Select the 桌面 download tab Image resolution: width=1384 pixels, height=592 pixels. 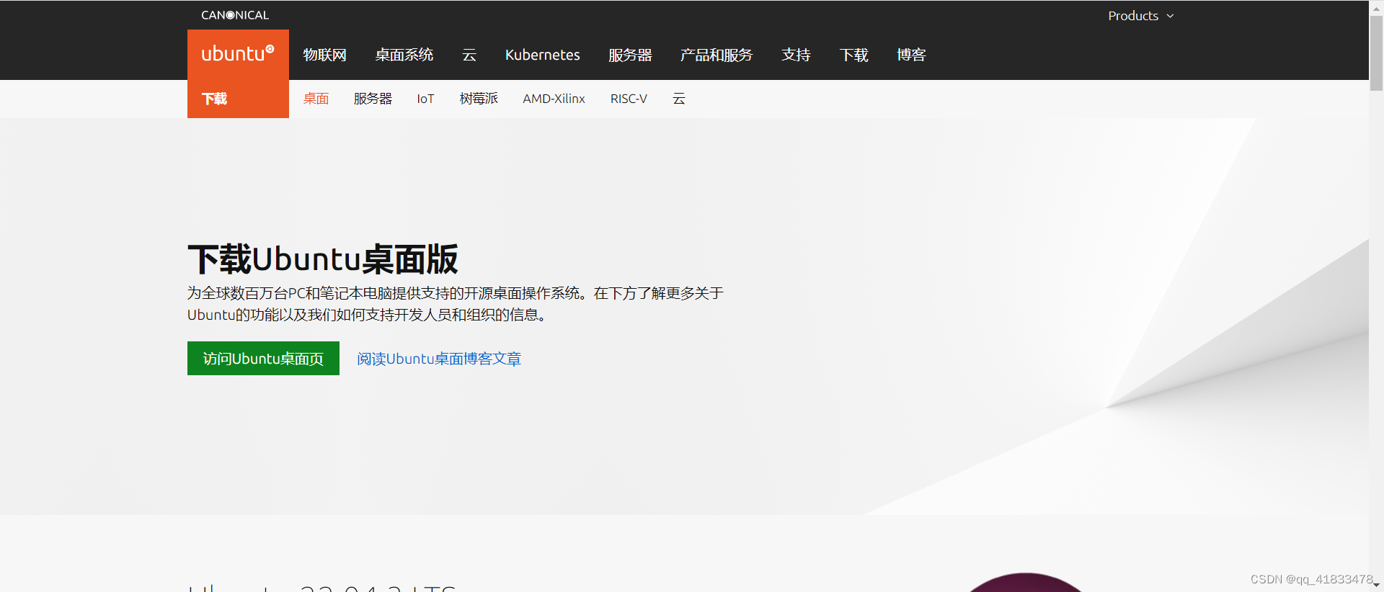pos(316,99)
